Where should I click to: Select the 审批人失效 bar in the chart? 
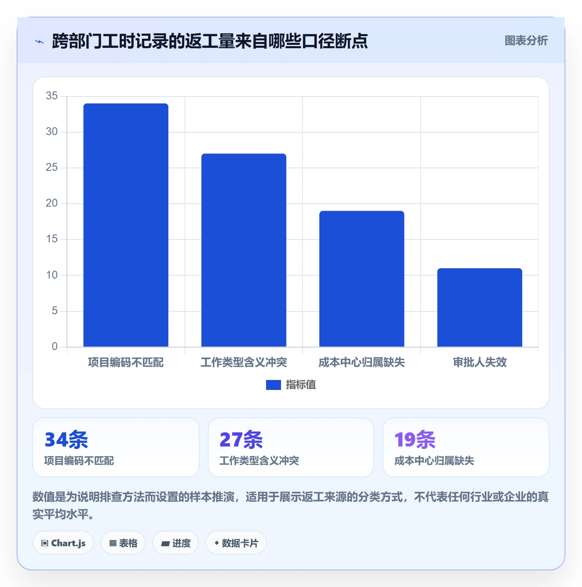click(480, 307)
